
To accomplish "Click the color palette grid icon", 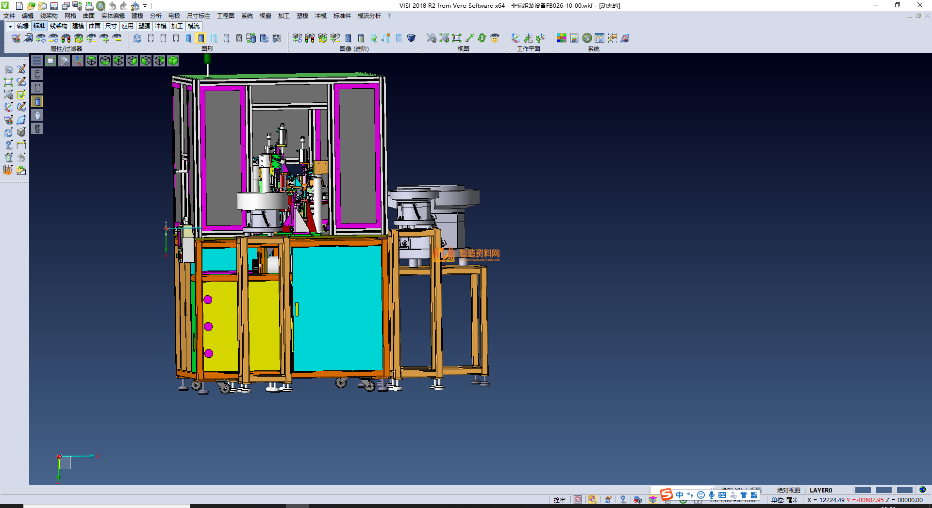I will [x=561, y=38].
